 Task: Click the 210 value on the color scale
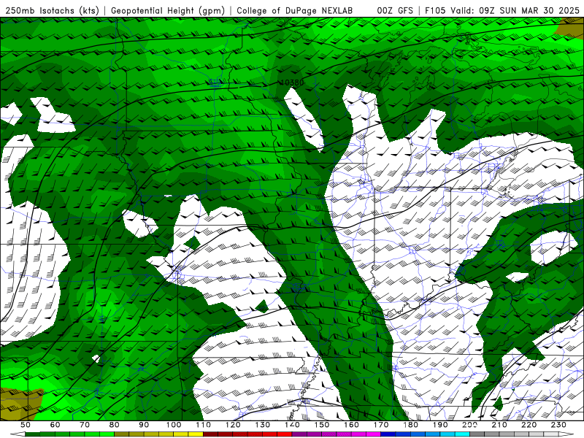pos(499,425)
